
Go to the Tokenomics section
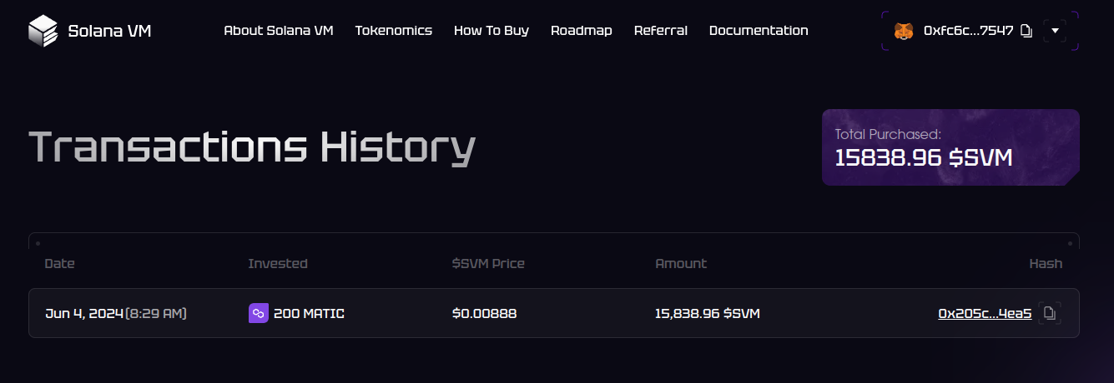click(394, 31)
